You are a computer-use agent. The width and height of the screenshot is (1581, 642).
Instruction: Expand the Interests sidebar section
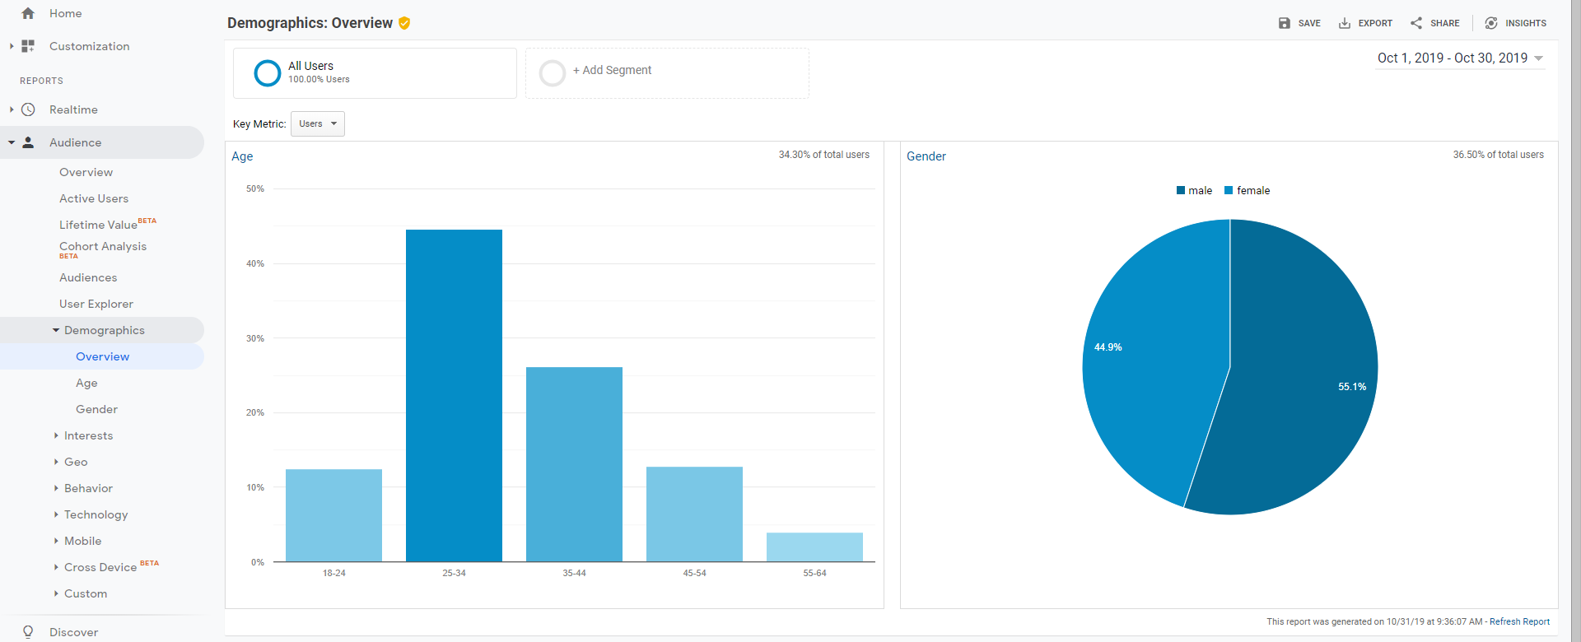pos(56,435)
